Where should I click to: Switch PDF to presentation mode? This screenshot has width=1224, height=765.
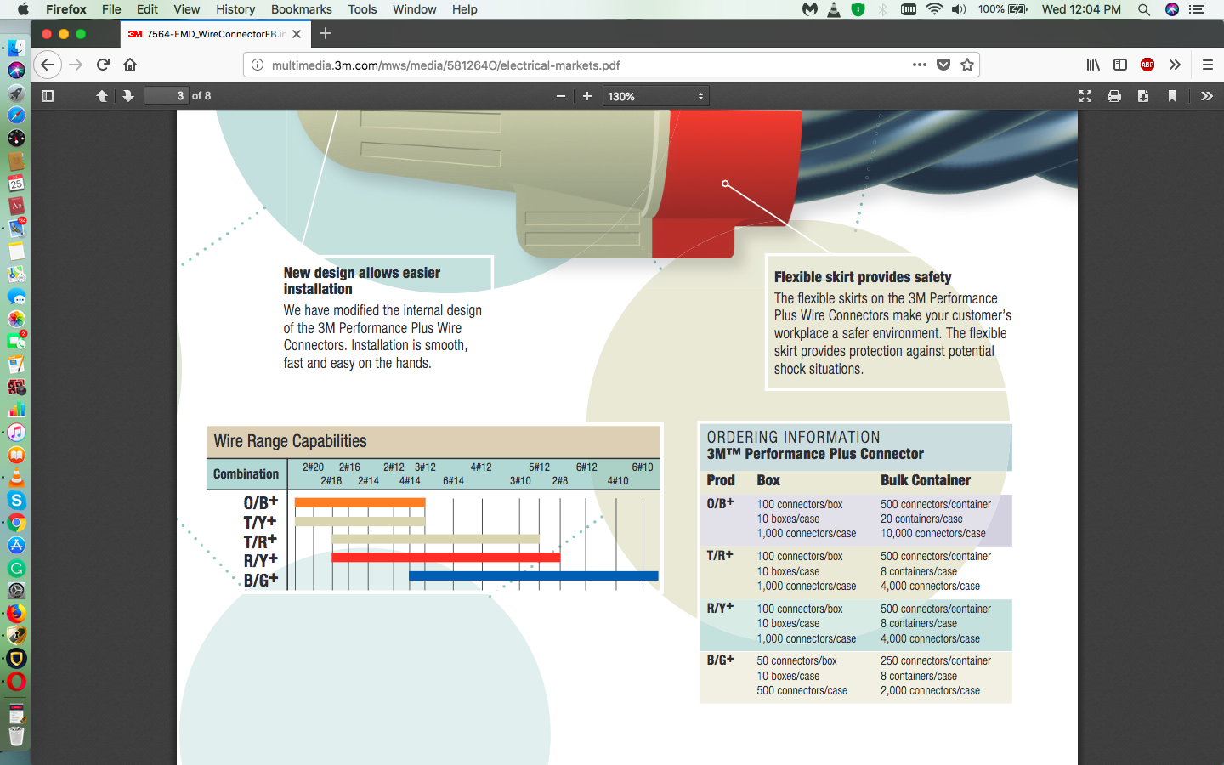coord(1085,96)
